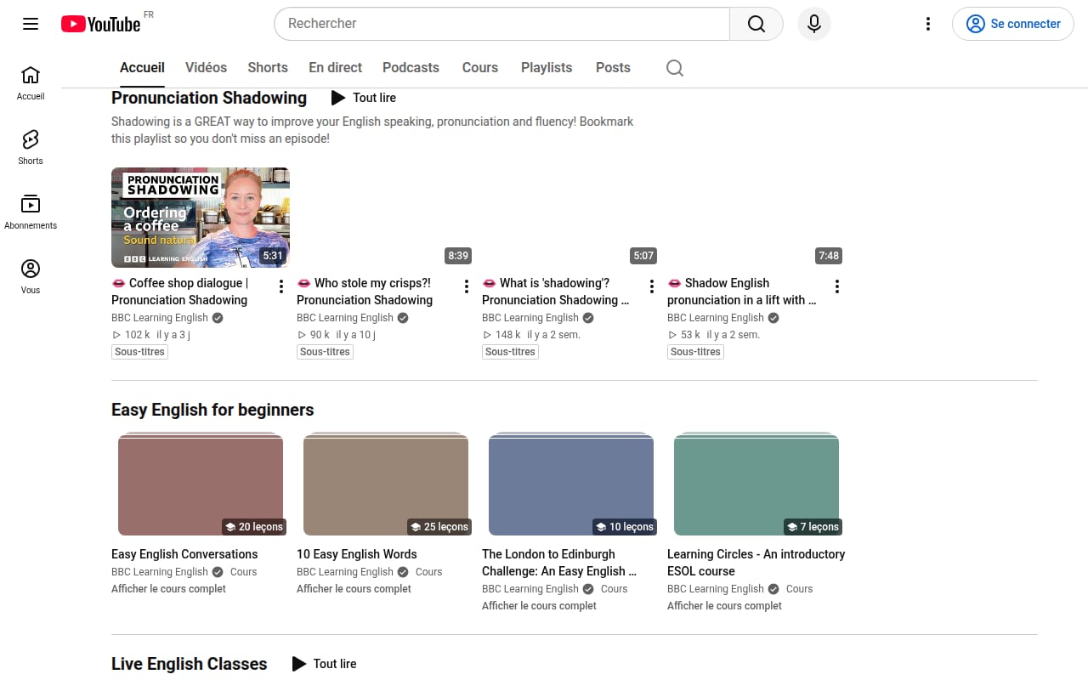Image resolution: width=1088 pixels, height=680 pixels.
Task: Open the London to Edinburgh Challenge thumbnail
Action: click(571, 484)
